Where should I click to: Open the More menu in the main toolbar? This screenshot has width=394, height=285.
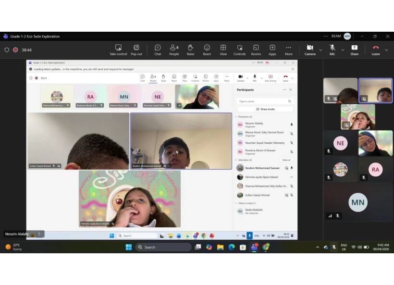288,50
